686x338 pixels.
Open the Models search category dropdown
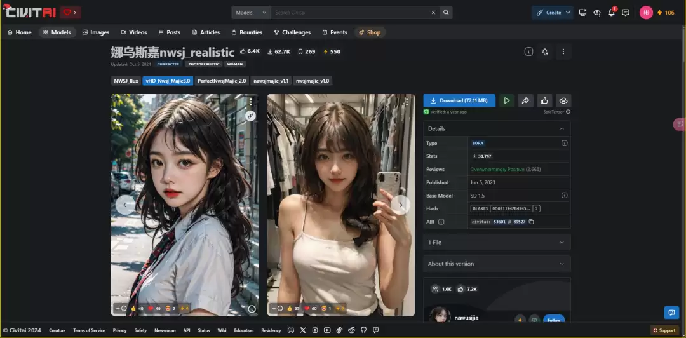coord(251,13)
